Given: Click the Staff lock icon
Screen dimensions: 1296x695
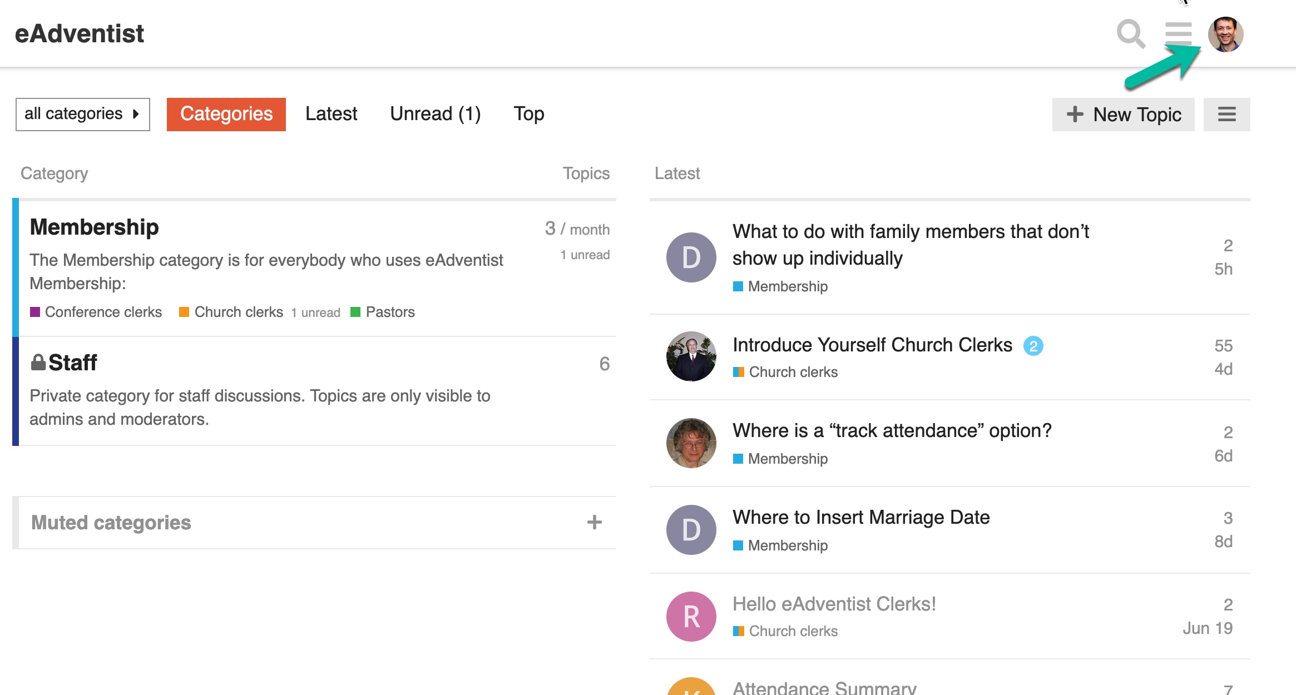Looking at the screenshot, I should 38,363.
